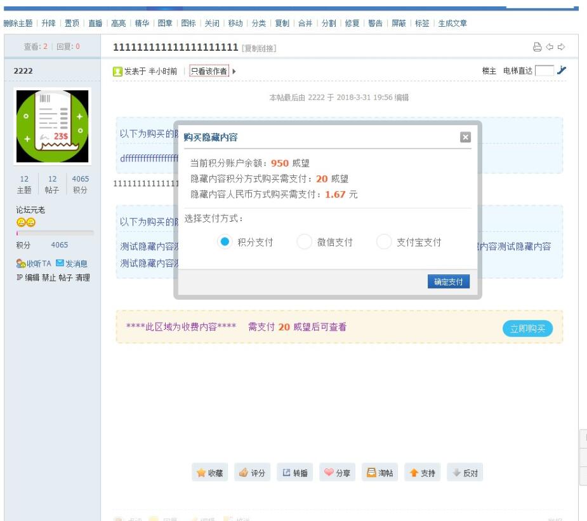The height and width of the screenshot is (521, 587).
Task: Select the 支付宝支付 radio option
Action: click(384, 242)
